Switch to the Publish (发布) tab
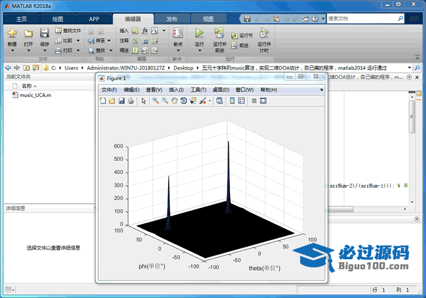426x298 pixels. point(172,19)
